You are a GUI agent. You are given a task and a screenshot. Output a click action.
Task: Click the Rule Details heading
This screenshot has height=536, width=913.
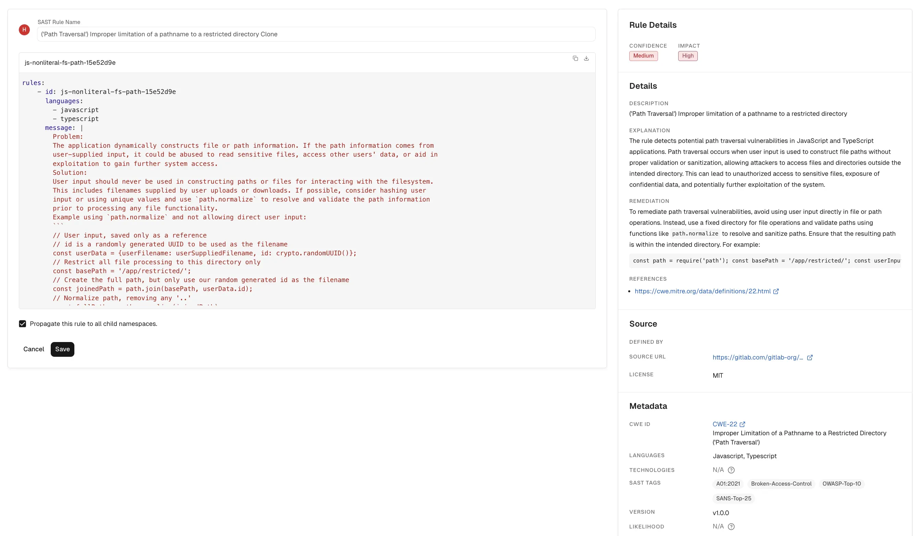click(x=653, y=25)
